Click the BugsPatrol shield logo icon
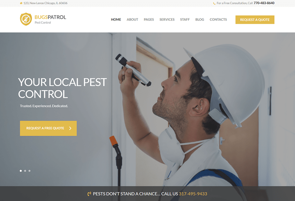Image resolution: width=295 pixels, height=201 pixels. coord(26,19)
